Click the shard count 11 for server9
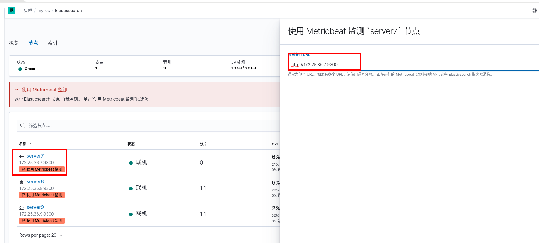This screenshot has height=243, width=539. [203, 214]
